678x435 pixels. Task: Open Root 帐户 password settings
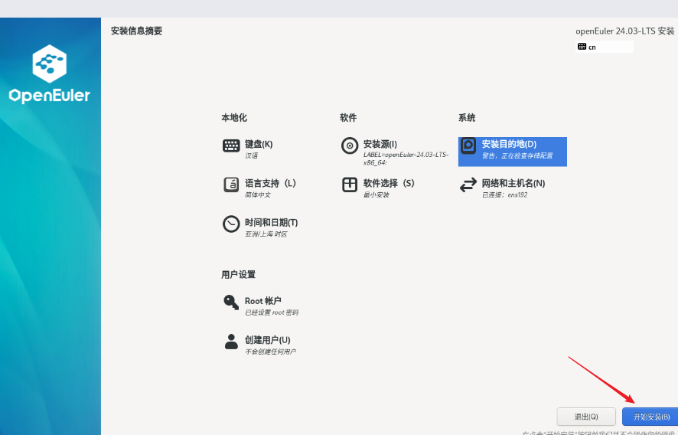(261, 305)
